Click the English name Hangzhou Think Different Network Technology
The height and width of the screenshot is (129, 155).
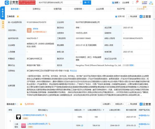(x=98, y=65)
